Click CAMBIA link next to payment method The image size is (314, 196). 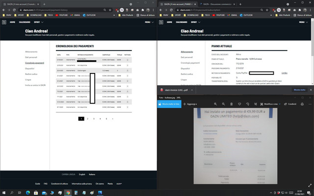pos(285,73)
